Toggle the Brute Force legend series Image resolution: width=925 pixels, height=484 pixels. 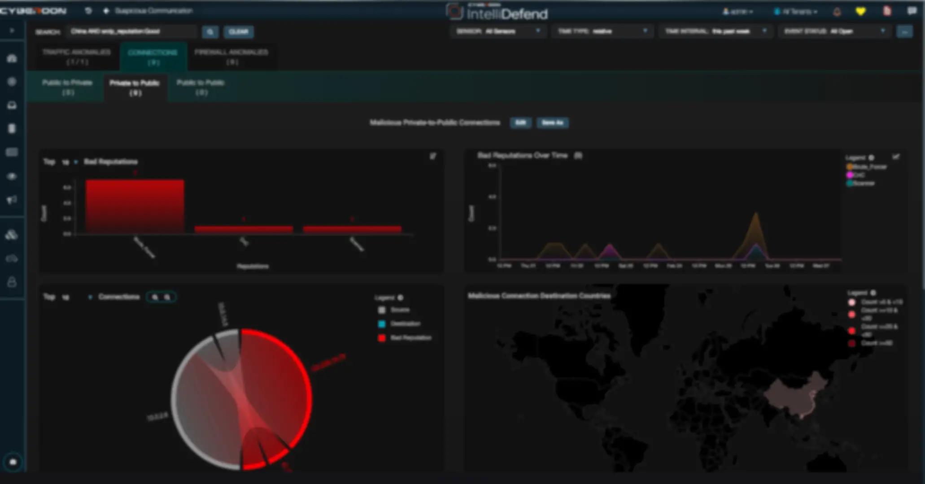[866, 167]
